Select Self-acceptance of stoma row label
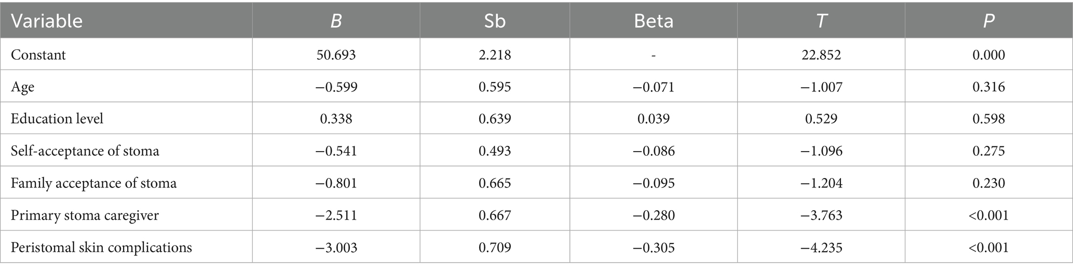Image resolution: width=1073 pixels, height=272 pixels. pyautogui.click(x=85, y=151)
